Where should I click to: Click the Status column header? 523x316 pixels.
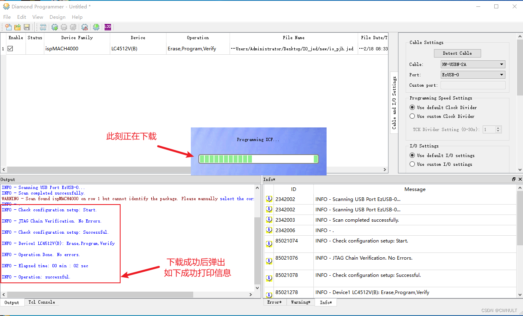pyautogui.click(x=35, y=38)
